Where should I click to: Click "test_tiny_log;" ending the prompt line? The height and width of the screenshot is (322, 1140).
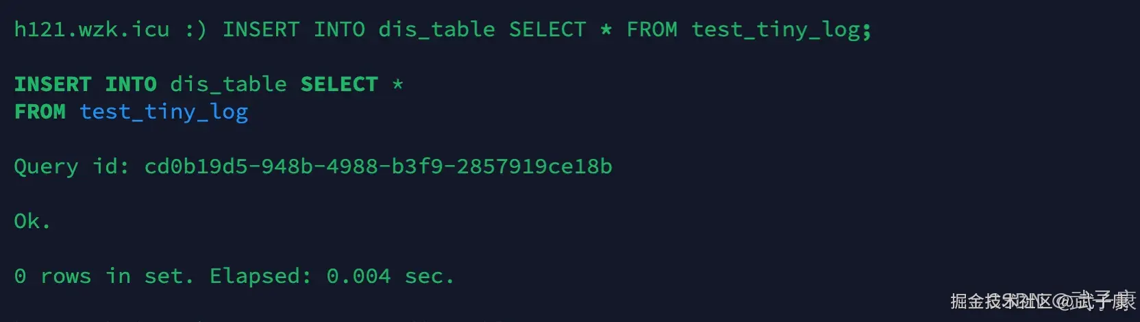(781, 29)
